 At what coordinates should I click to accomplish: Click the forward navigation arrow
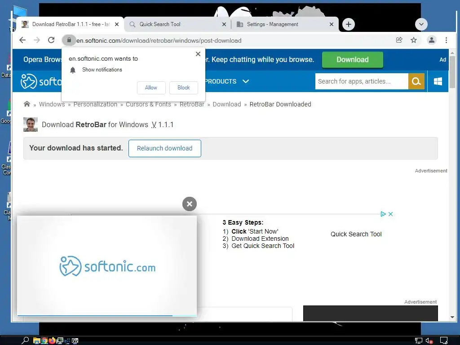coord(37,40)
